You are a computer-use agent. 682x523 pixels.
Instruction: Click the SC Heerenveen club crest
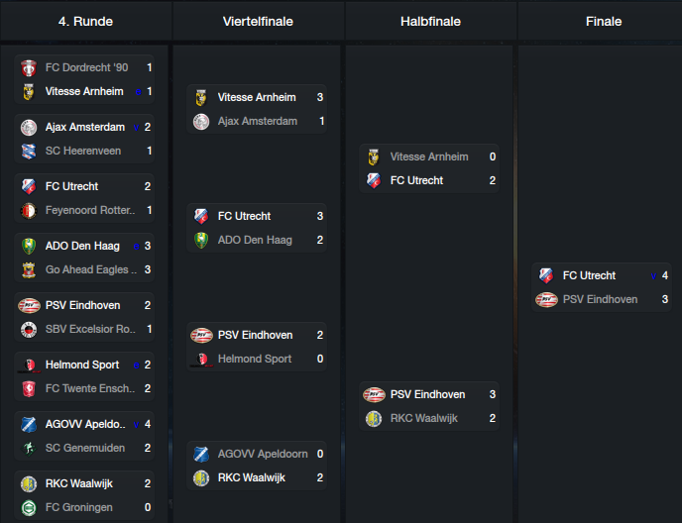pyautogui.click(x=29, y=151)
